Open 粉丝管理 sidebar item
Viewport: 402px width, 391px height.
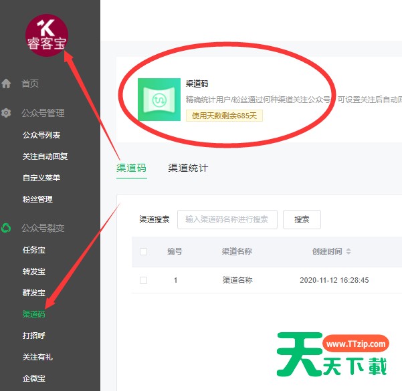tap(37, 199)
